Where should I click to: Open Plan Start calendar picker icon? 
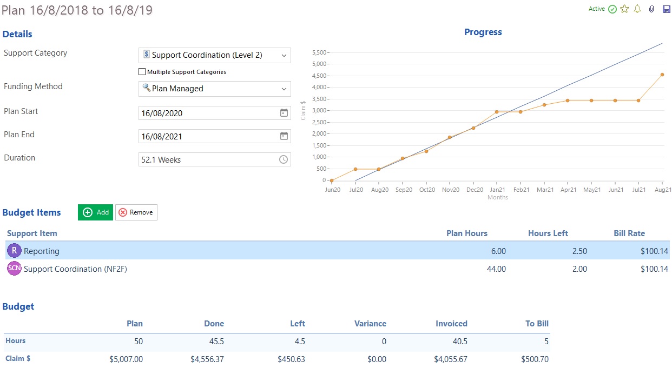tap(284, 113)
